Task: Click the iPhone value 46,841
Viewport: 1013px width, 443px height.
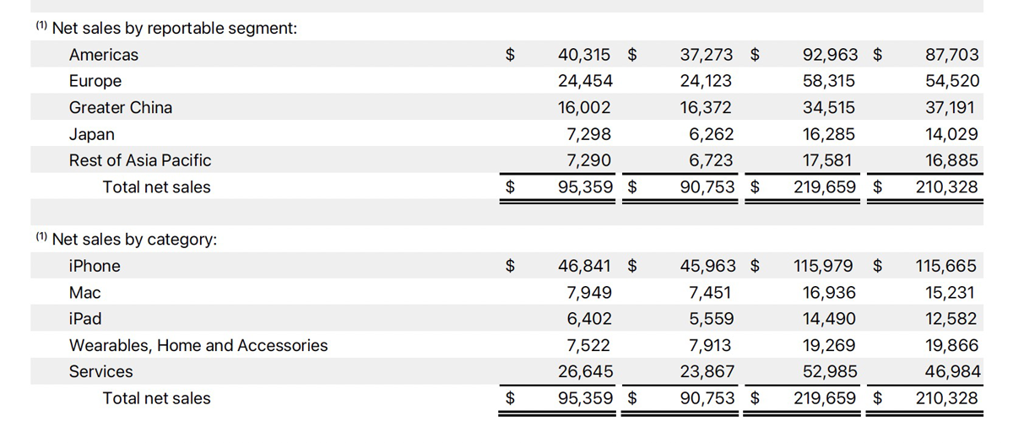Action: tap(585, 266)
